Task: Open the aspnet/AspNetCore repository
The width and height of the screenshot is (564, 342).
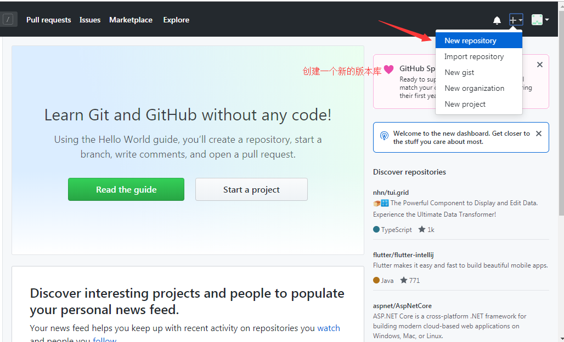Action: pos(402,306)
